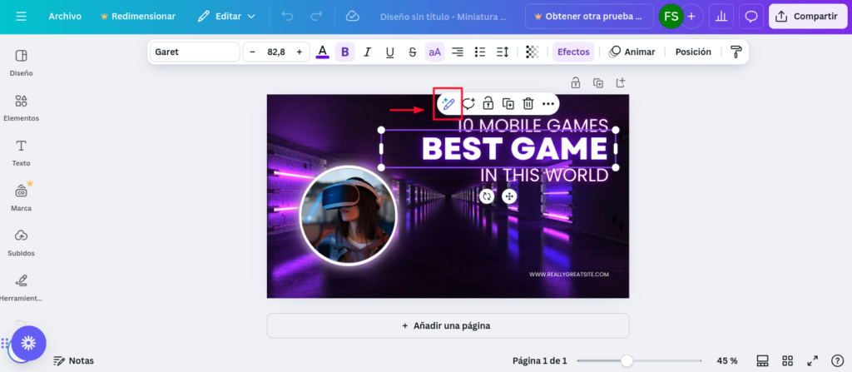Lock the page with padlock icon
This screenshot has width=852, height=372.
coord(576,83)
